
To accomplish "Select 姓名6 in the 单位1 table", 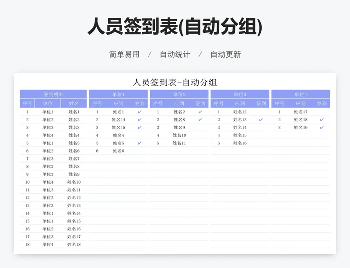I will coord(118,151).
